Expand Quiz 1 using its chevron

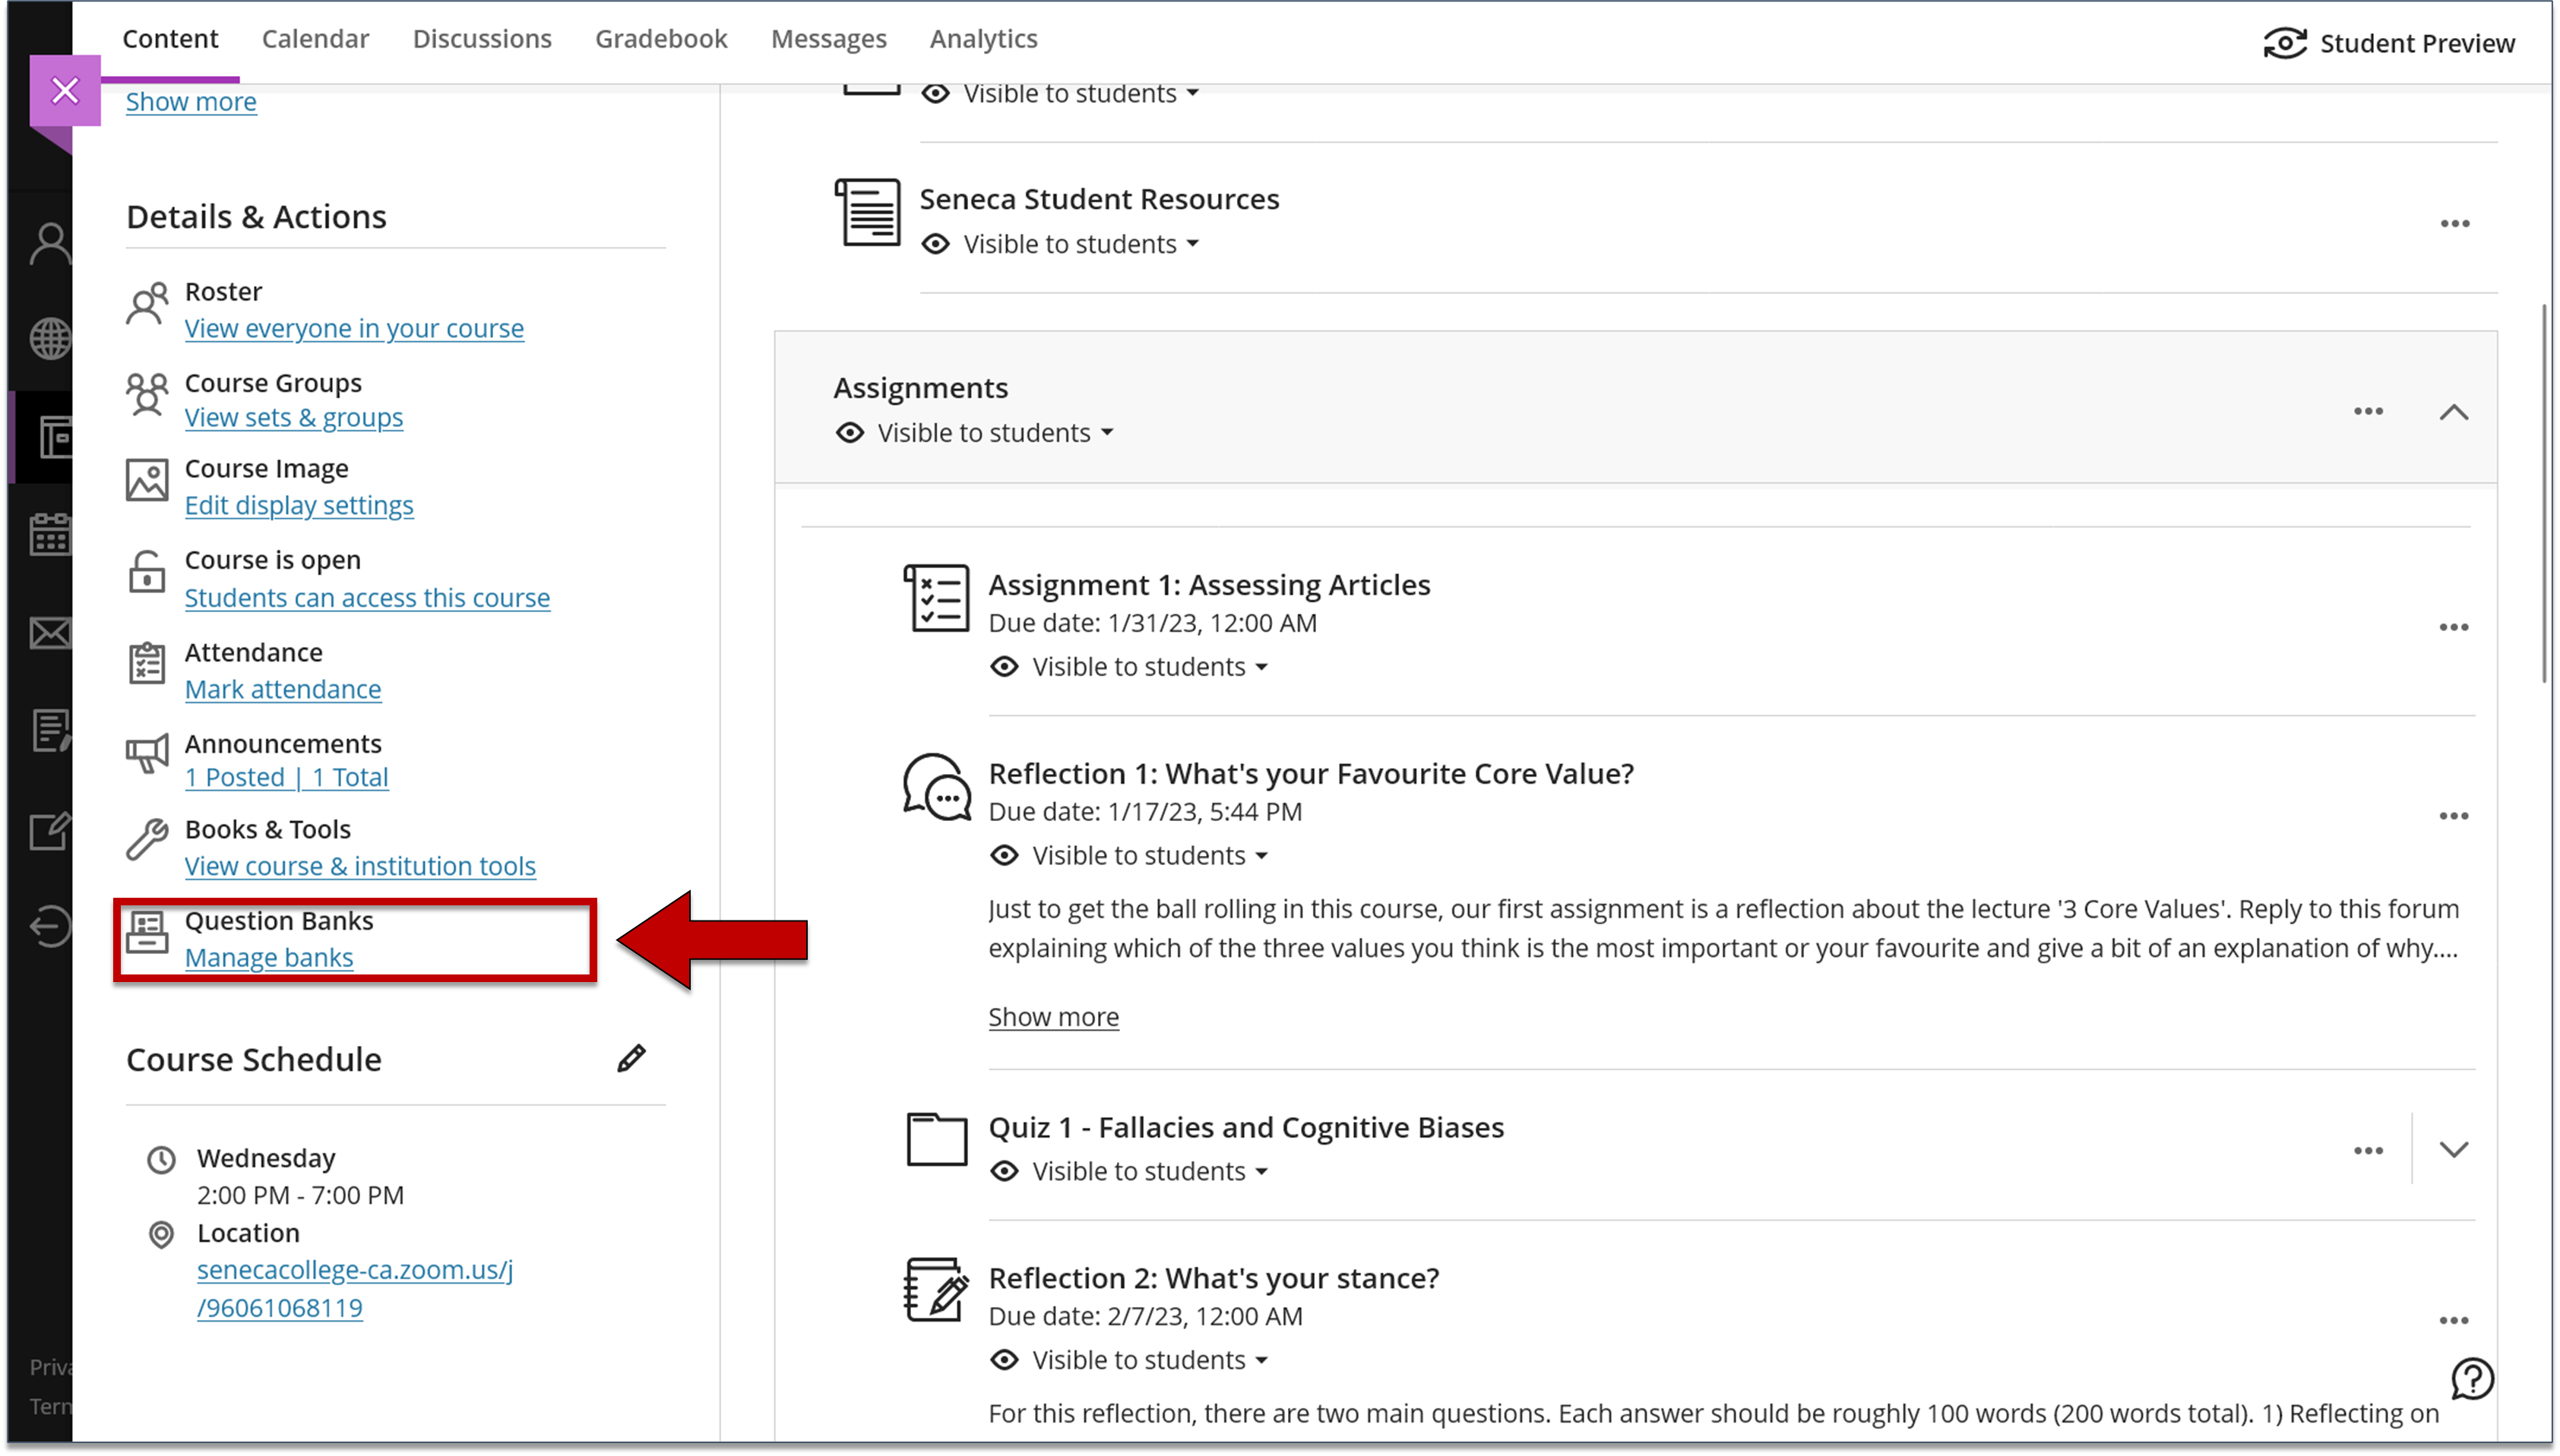pyautogui.click(x=2455, y=1150)
